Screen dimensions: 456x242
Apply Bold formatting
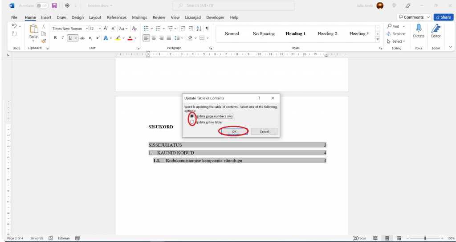tap(55, 38)
